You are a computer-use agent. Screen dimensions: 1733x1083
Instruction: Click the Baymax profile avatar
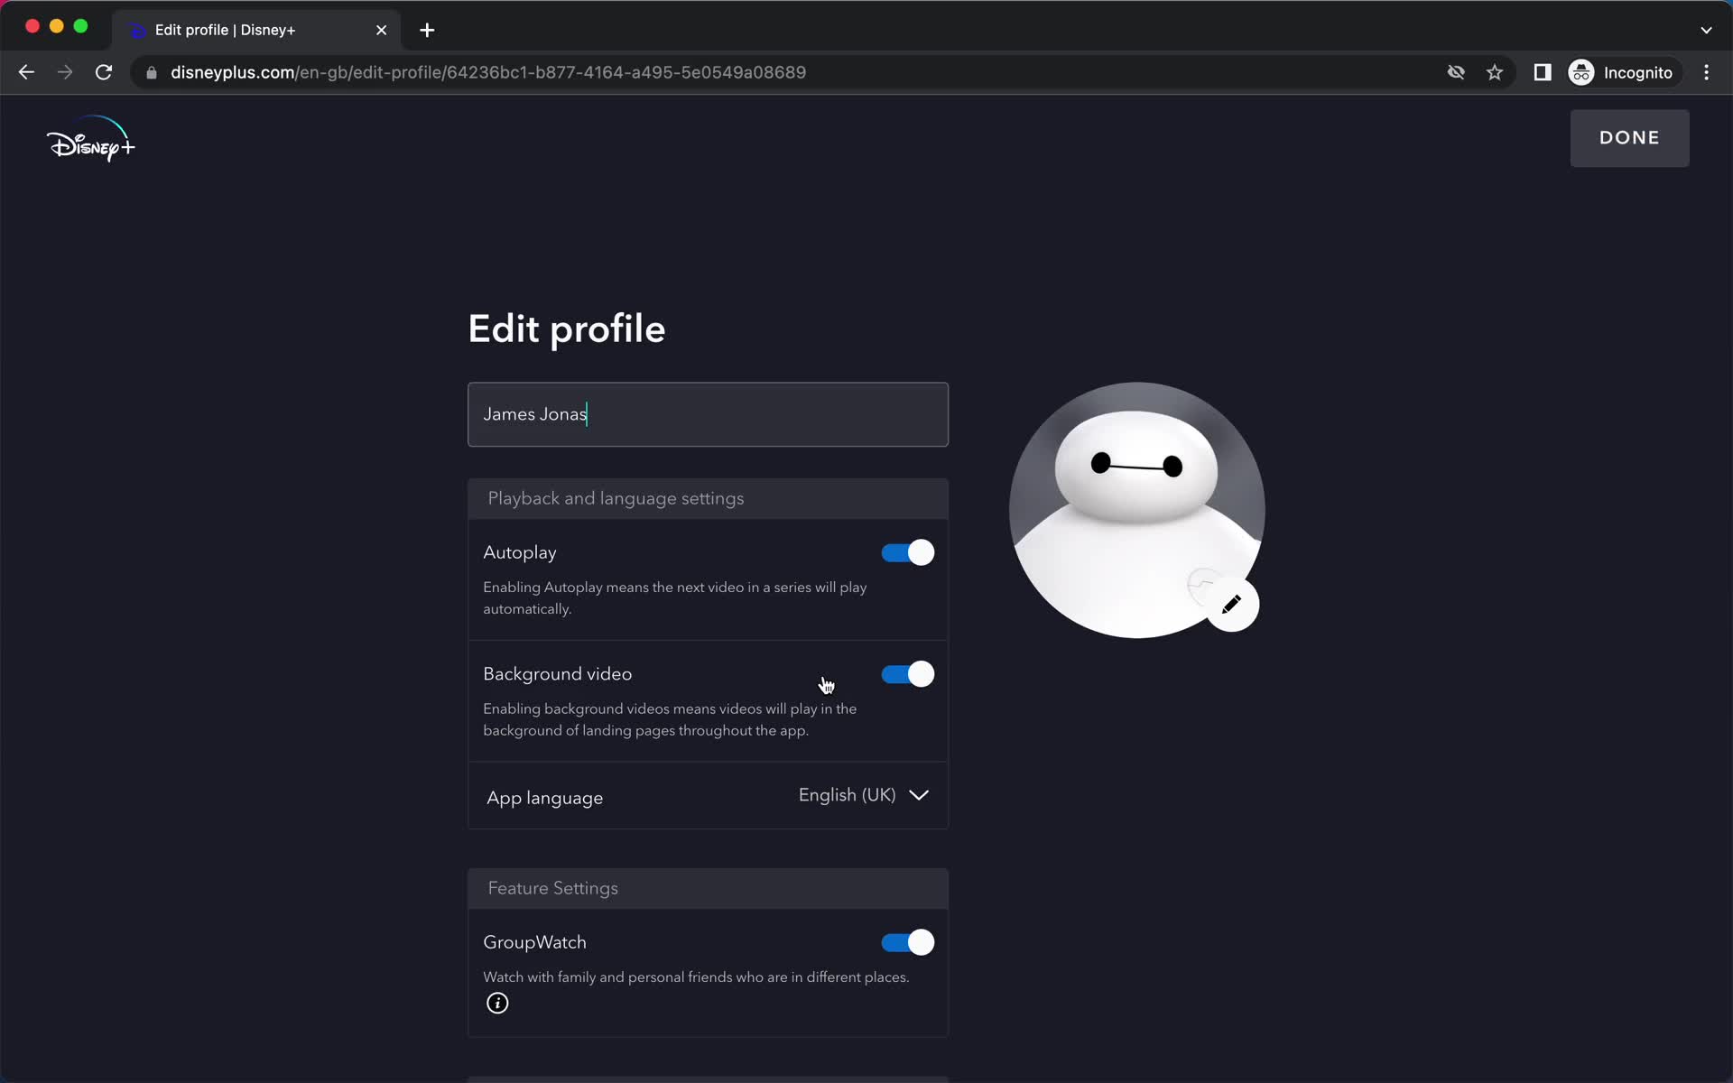(x=1136, y=510)
